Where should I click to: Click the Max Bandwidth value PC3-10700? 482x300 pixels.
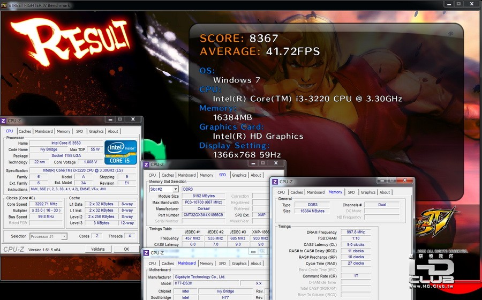(204, 202)
